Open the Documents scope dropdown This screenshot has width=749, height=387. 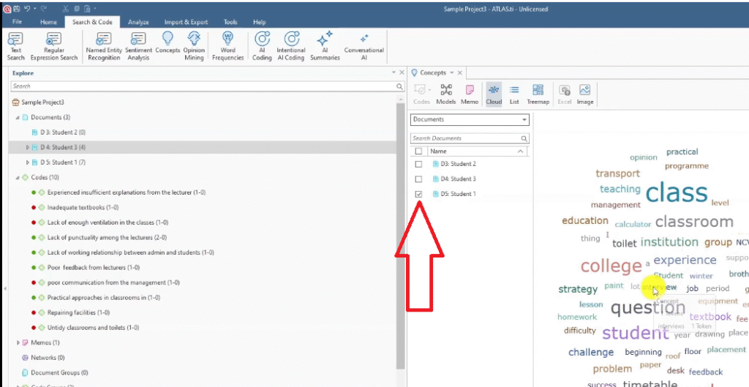[x=470, y=120]
